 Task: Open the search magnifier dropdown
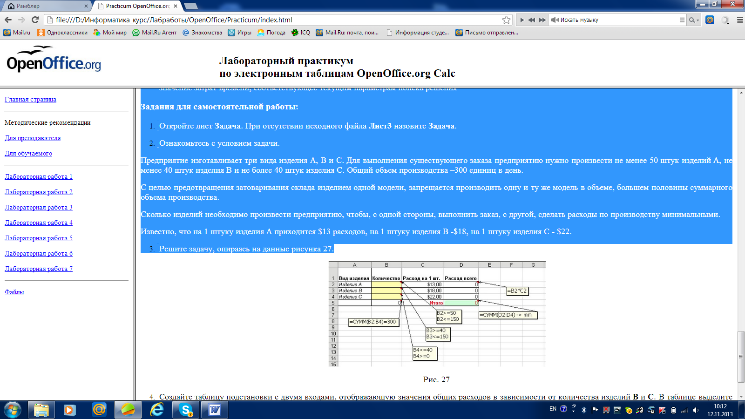(x=694, y=20)
